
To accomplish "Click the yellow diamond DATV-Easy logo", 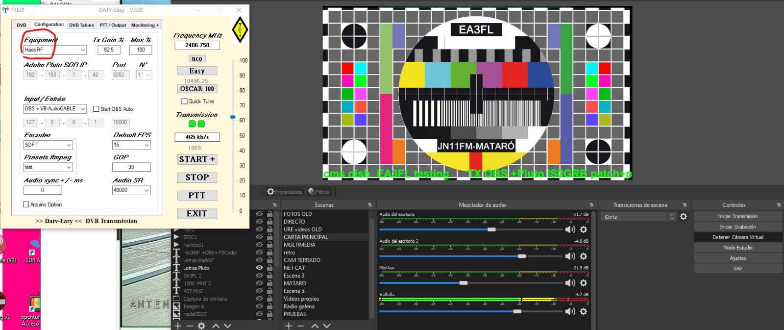I will [x=240, y=29].
